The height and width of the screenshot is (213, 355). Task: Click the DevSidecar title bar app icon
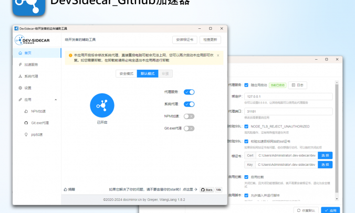coord(16,28)
